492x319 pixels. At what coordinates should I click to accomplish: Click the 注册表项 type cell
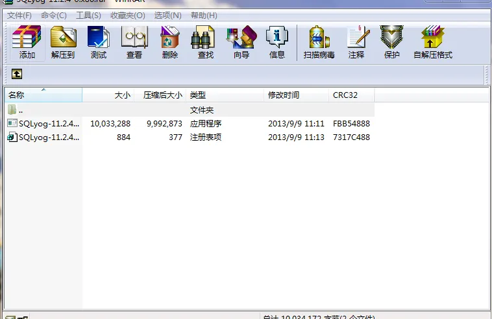pyautogui.click(x=206, y=137)
